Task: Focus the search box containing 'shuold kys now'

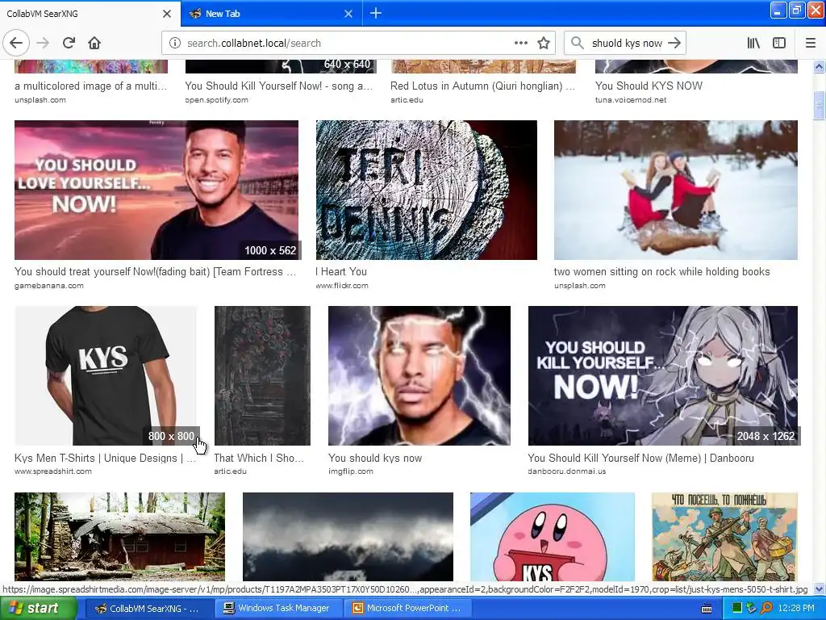Action: pos(626,44)
